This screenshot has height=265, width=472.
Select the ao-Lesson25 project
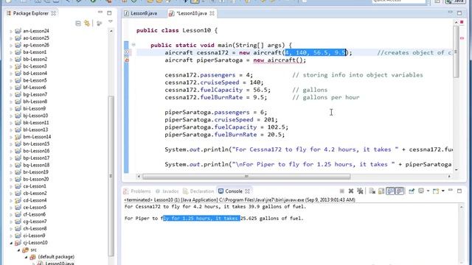36,38
